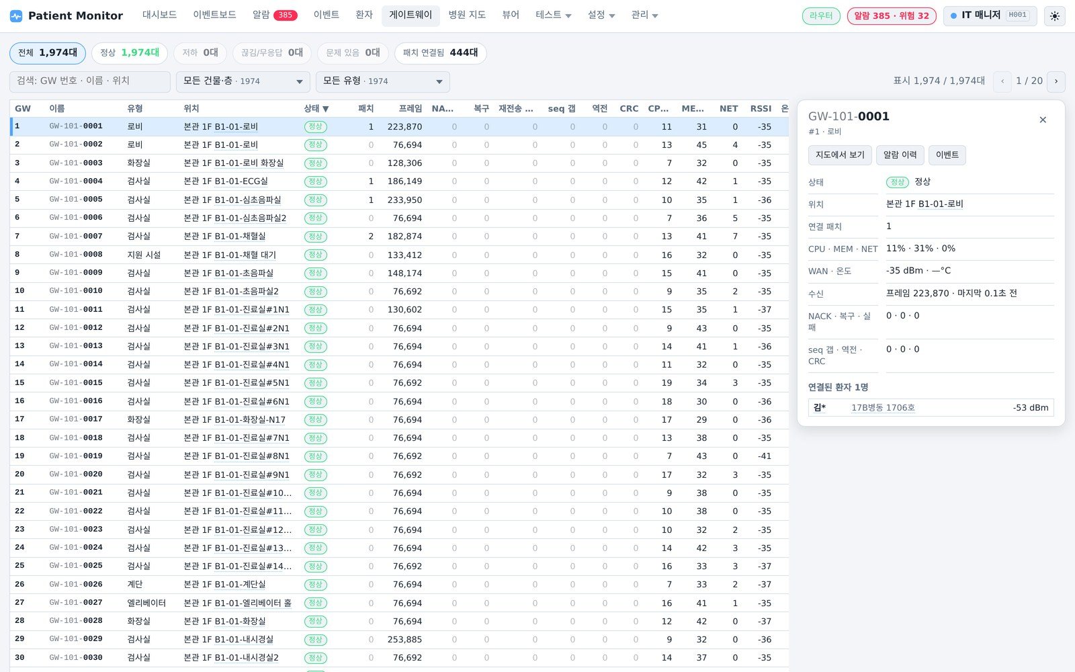Click the 지도에서 보기 button
Image resolution: width=1075 pixels, height=672 pixels.
[840, 155]
